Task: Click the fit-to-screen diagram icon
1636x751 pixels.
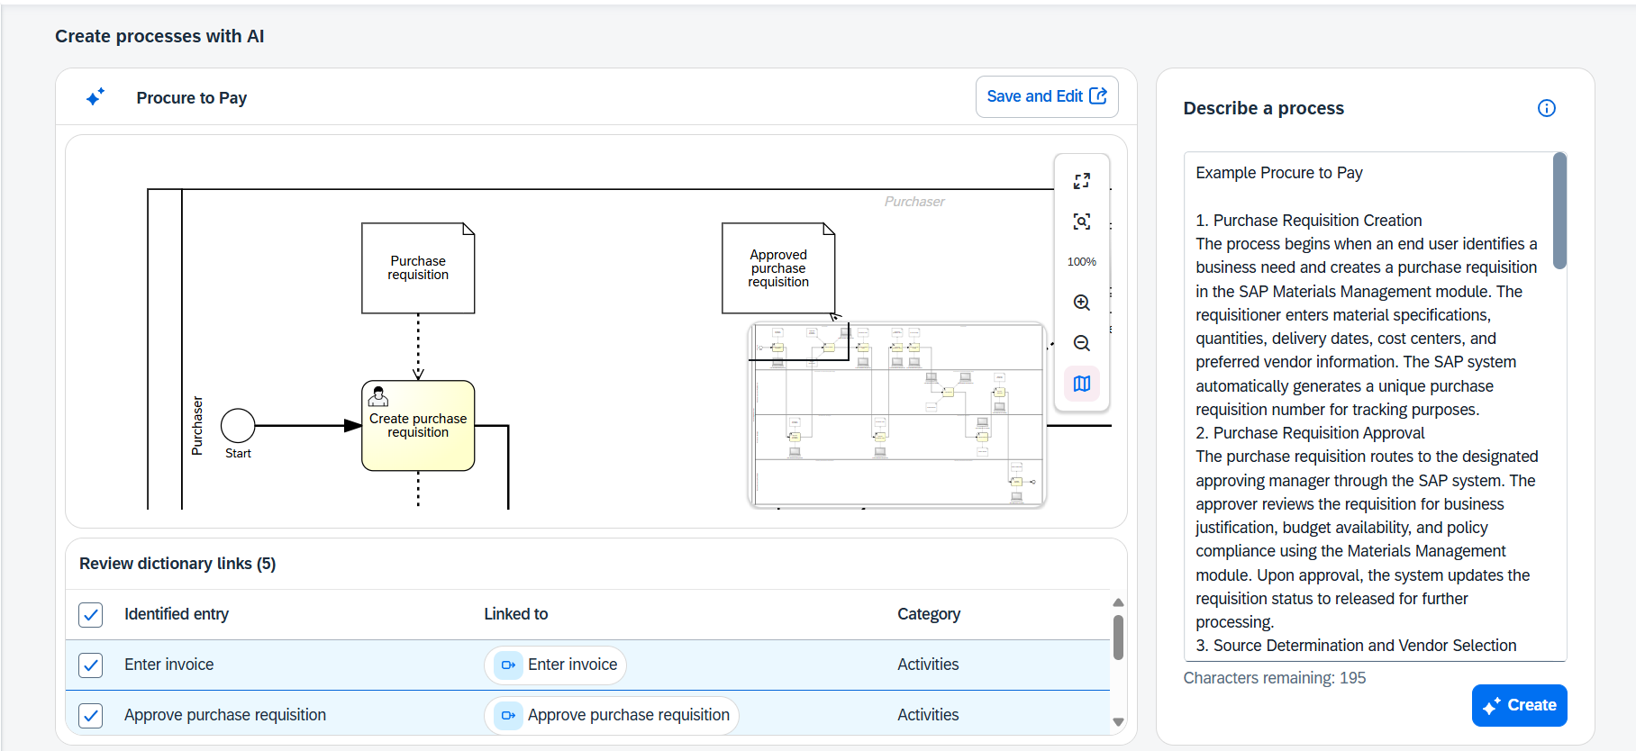Action: coord(1081,222)
